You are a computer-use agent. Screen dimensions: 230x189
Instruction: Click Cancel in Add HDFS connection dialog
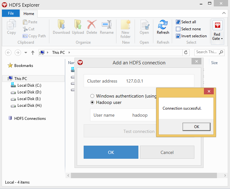167,152
